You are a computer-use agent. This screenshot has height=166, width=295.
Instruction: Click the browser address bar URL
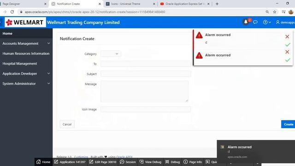click(x=95, y=12)
